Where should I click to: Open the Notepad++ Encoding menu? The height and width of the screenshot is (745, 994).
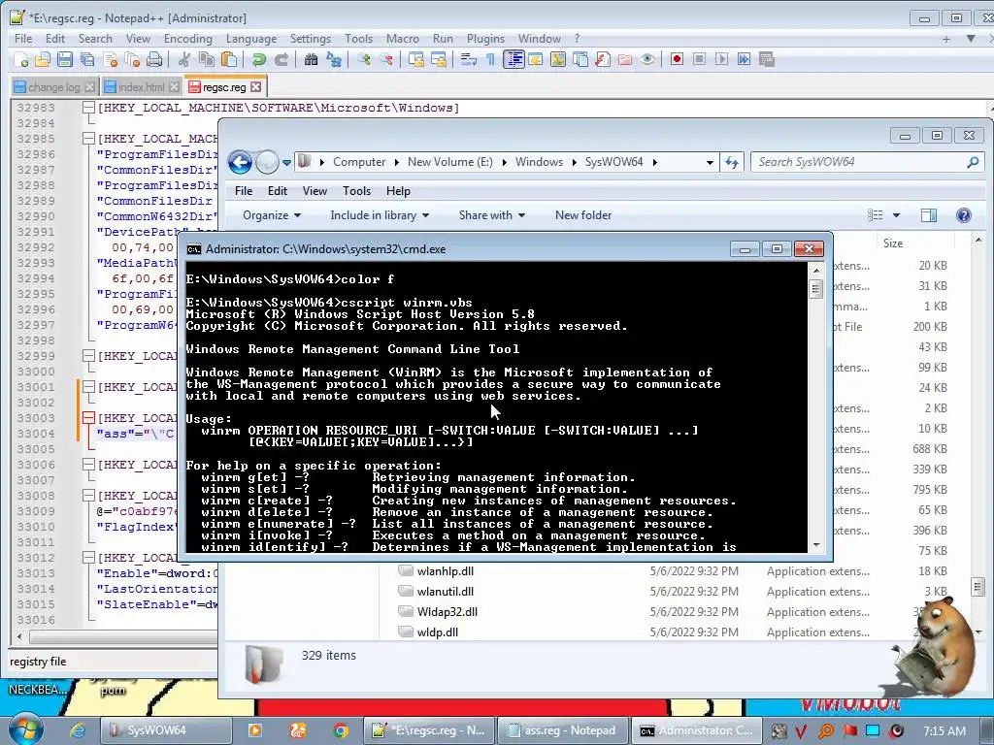point(187,39)
